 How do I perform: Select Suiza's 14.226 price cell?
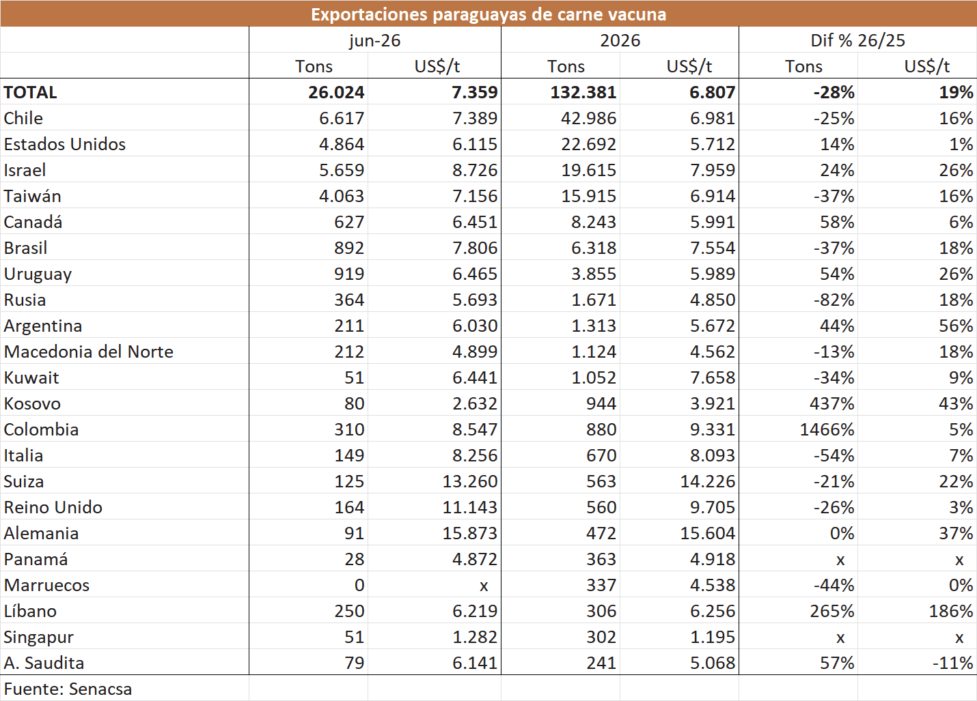[708, 481]
